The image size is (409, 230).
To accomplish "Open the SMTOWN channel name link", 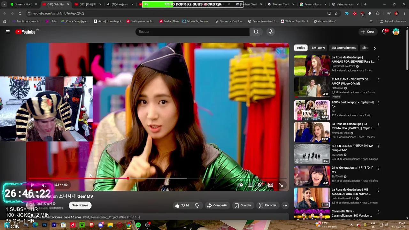I will point(44,203).
